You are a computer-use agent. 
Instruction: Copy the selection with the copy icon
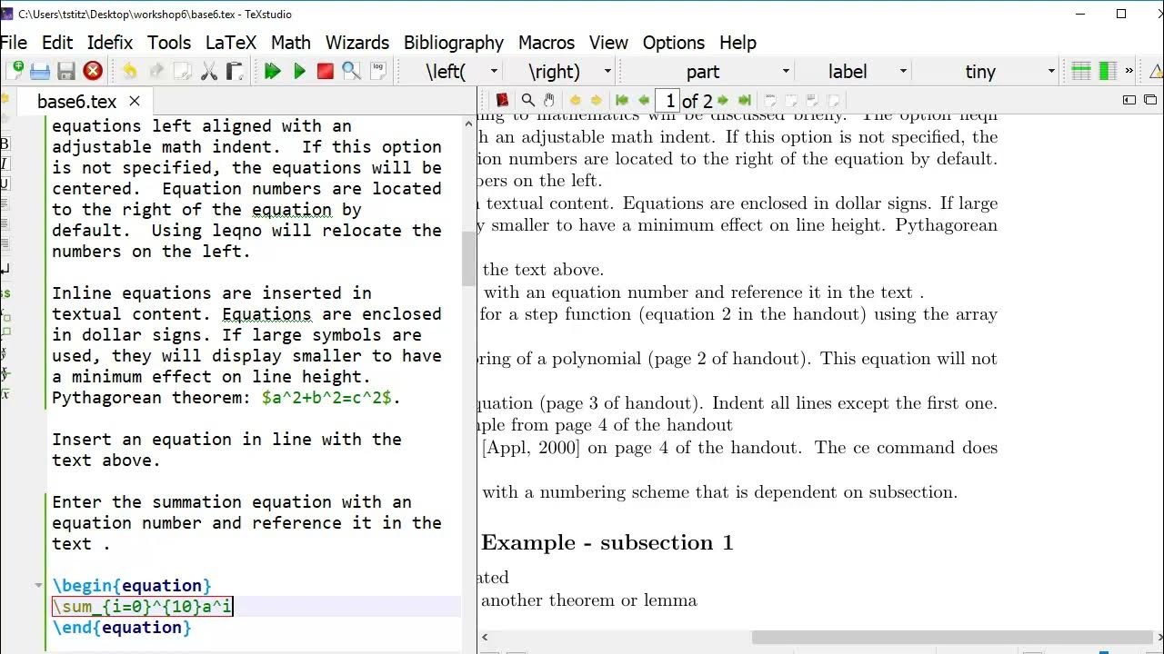click(x=182, y=71)
